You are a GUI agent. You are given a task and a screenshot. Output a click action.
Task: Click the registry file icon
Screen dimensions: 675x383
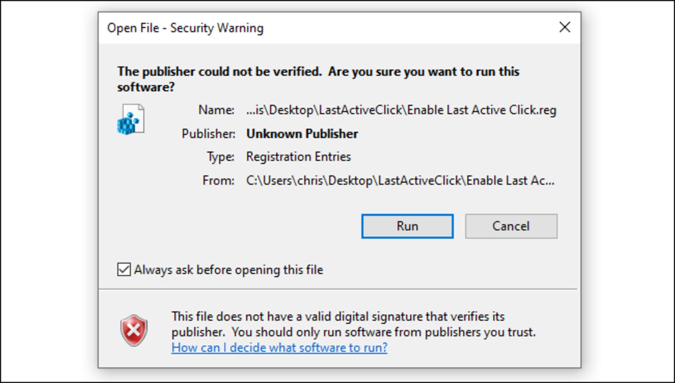[131, 119]
